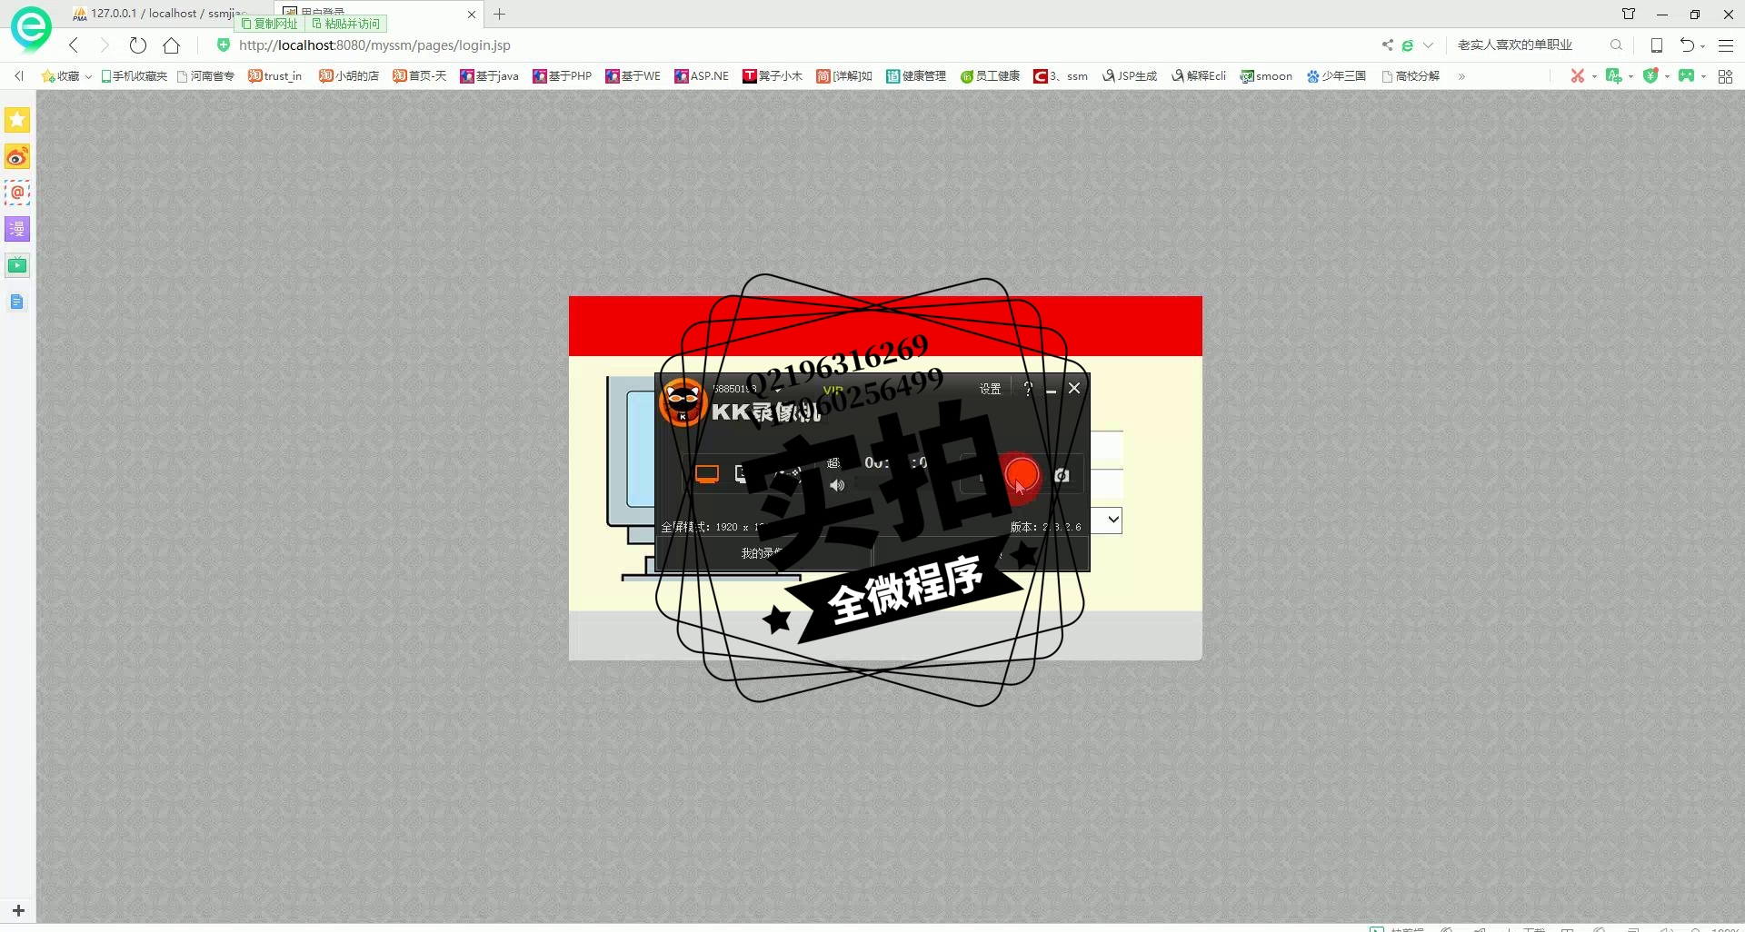1745x932 pixels.
Task: Click 复制网址 copy URL button
Action: (x=269, y=24)
